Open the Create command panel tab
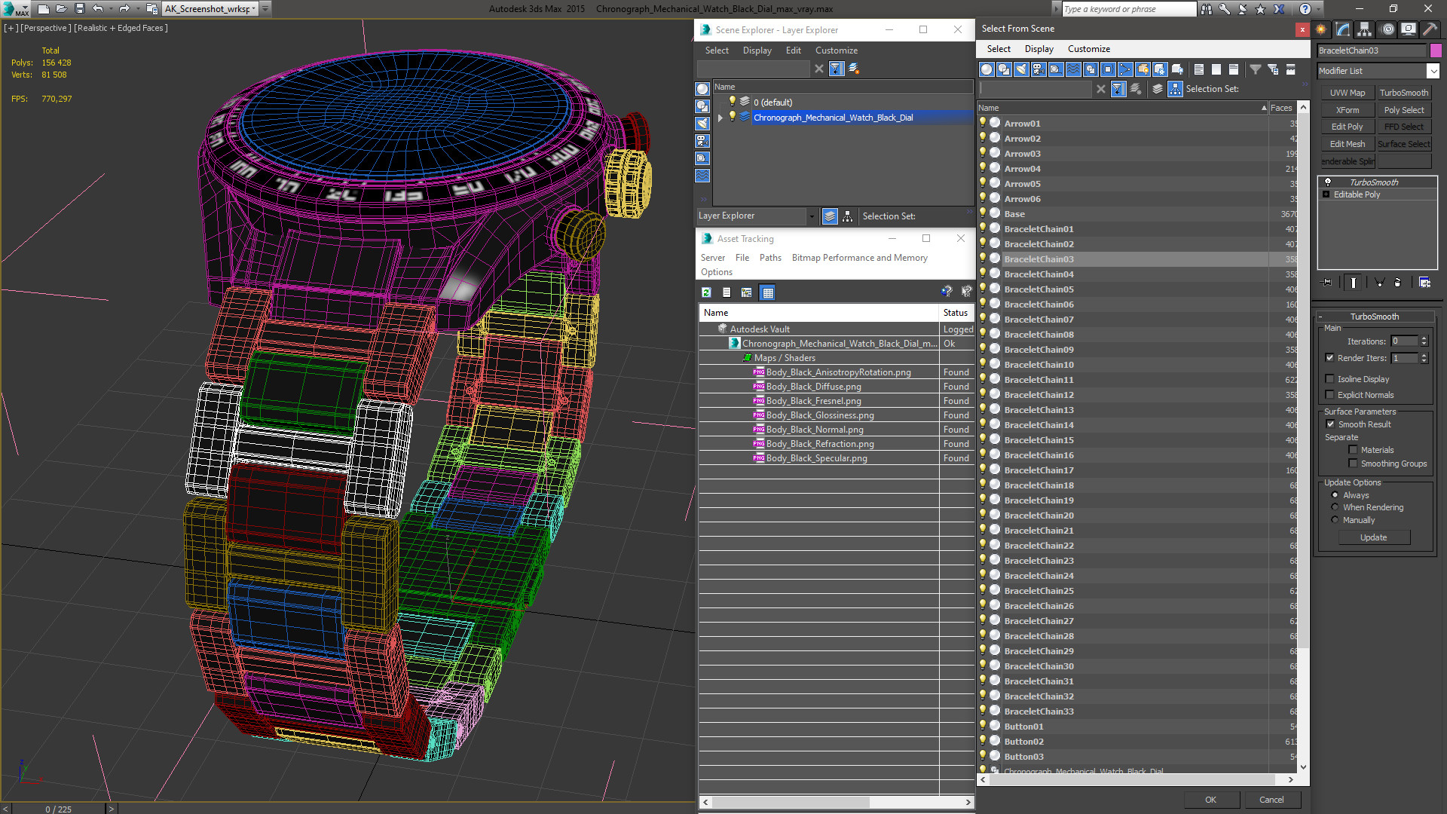 pos(1321,29)
